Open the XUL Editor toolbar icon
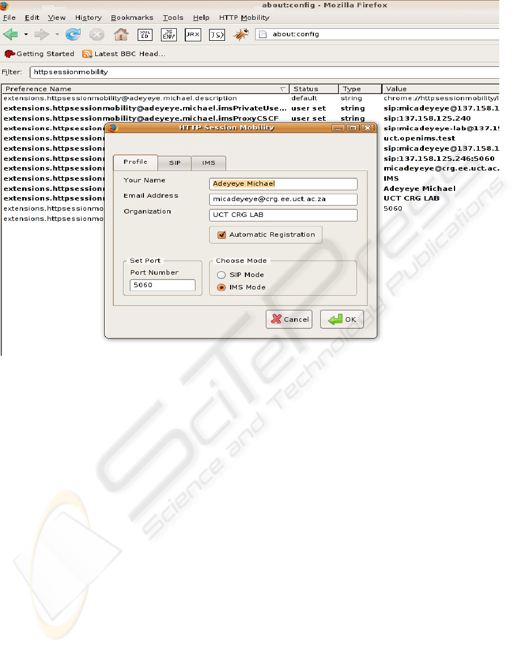The width and height of the screenshot is (514, 648). tap(145, 35)
